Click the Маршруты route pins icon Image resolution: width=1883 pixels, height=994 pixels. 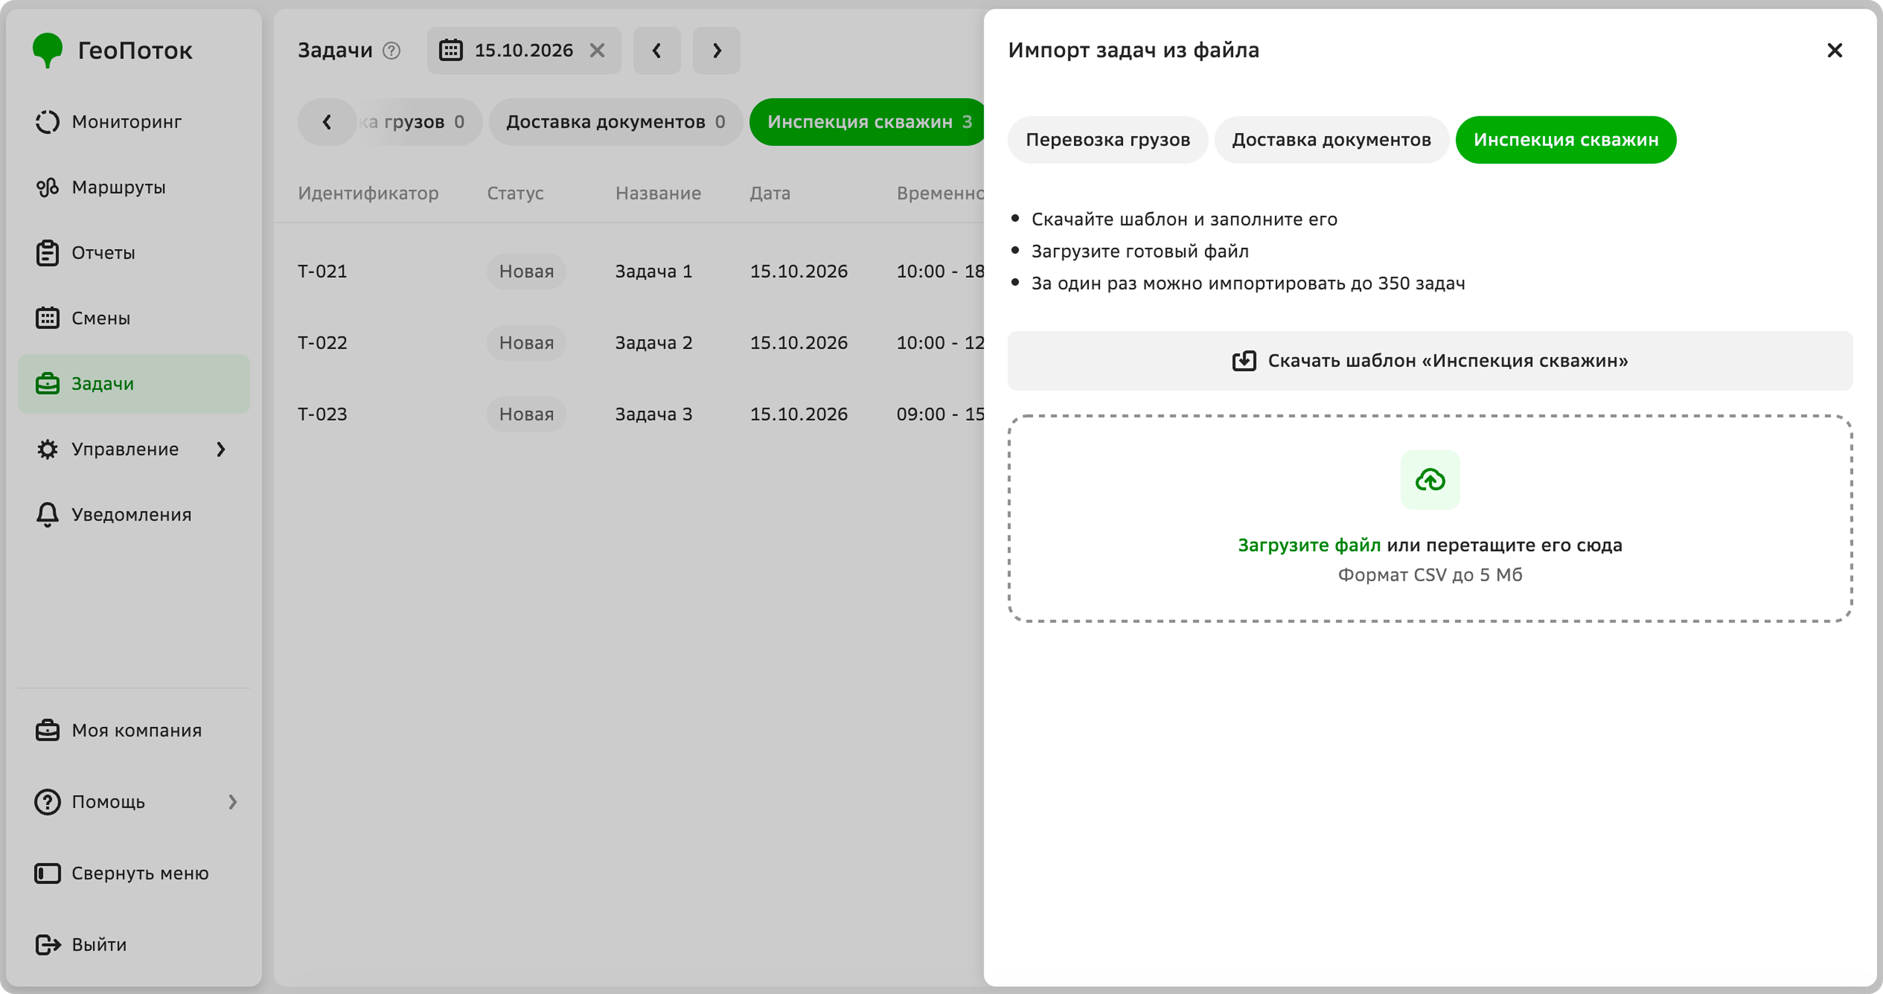(x=48, y=187)
